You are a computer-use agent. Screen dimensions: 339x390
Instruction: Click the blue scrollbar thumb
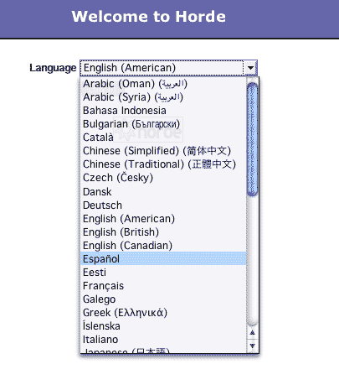coord(252,139)
